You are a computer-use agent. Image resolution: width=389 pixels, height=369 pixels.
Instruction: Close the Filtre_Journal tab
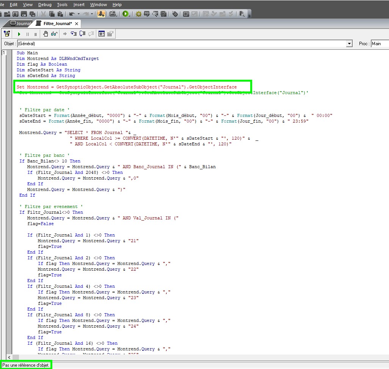tap(76, 24)
